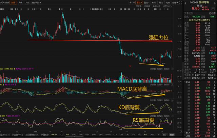
Task: Close the KD indicator sub-panel
Action: coord(172,100)
